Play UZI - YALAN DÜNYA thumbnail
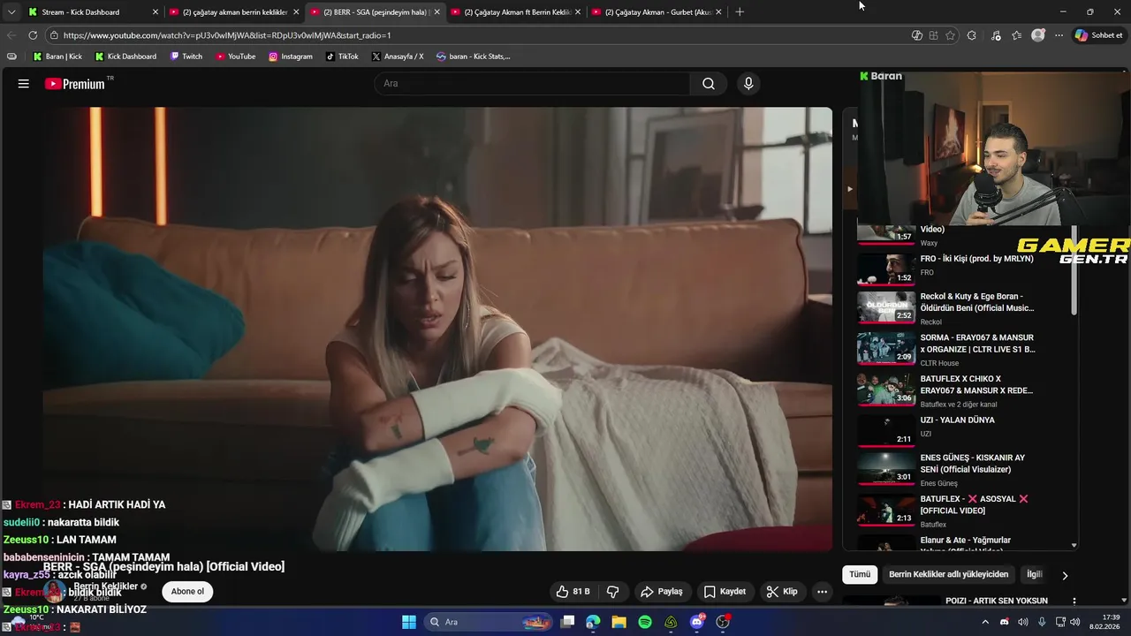 (886, 431)
